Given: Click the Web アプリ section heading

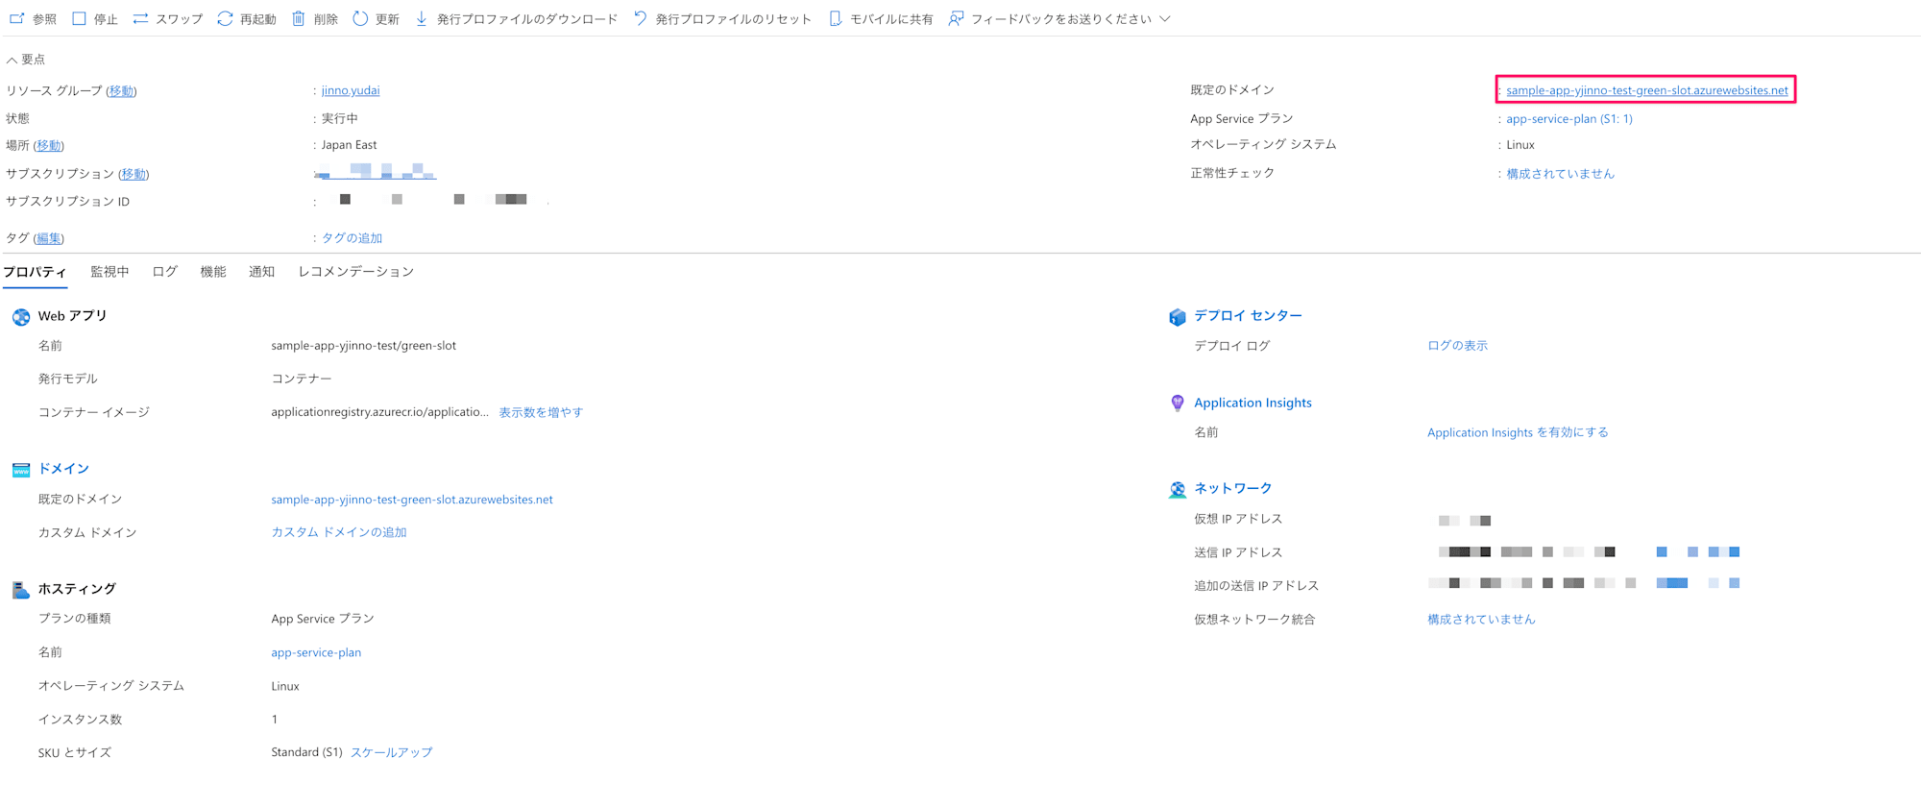Looking at the screenshot, I should [x=72, y=316].
